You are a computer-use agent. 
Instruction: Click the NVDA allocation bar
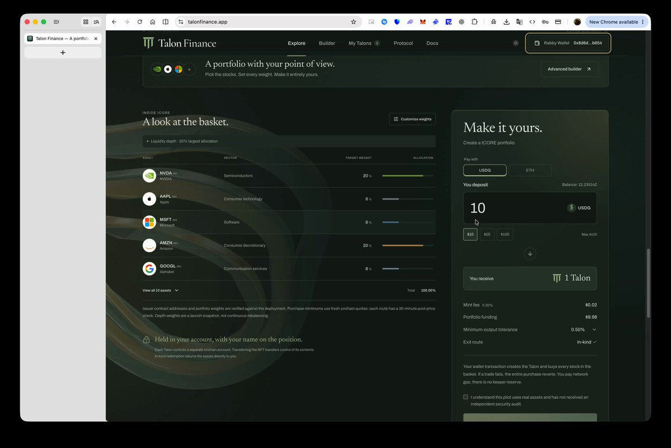[408, 176]
